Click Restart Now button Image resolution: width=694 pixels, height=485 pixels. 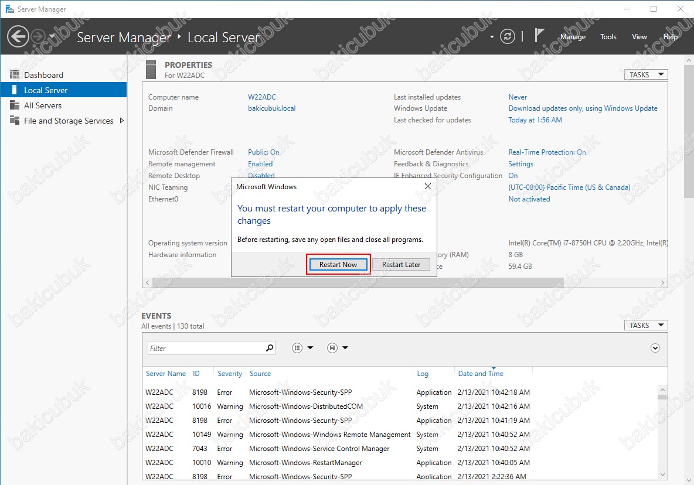[x=338, y=264]
